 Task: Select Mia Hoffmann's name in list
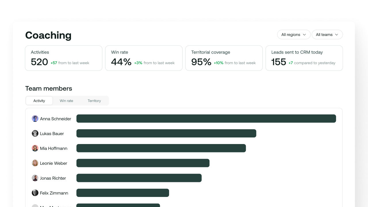tap(54, 148)
